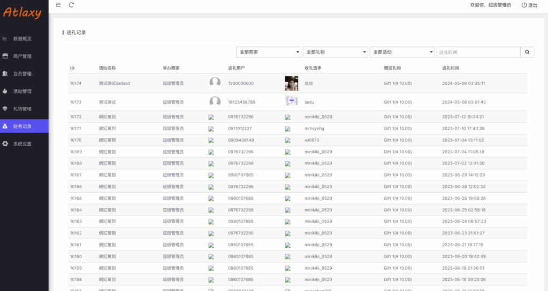Expand the 全部活动 dropdown filter
This screenshot has width=548, height=291.
tap(402, 52)
